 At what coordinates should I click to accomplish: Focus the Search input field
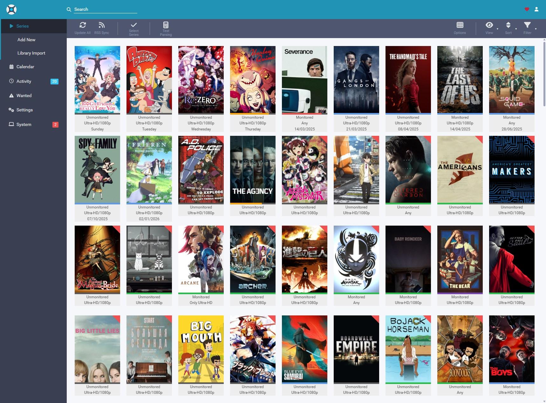pyautogui.click(x=106, y=10)
